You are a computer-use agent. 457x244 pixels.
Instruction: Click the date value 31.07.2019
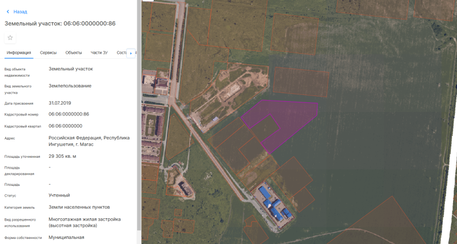[x=60, y=103]
